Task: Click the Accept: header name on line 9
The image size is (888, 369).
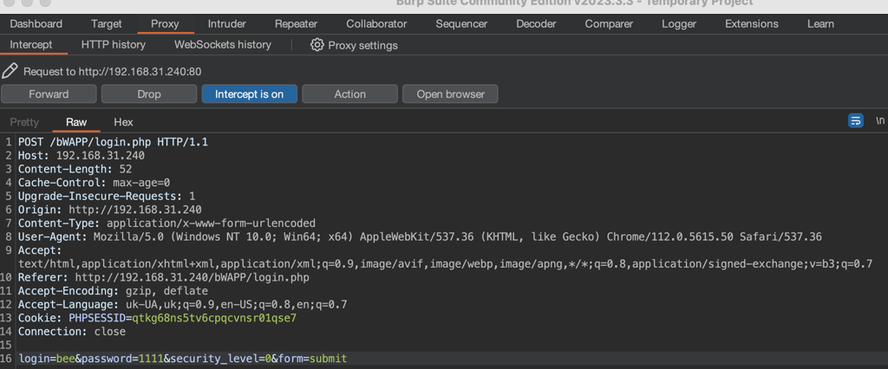Action: pyautogui.click(x=40, y=250)
